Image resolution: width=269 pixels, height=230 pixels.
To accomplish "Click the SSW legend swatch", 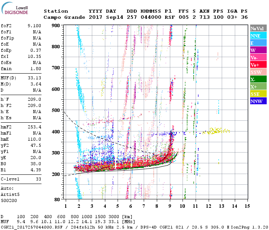I will point(258,72).
